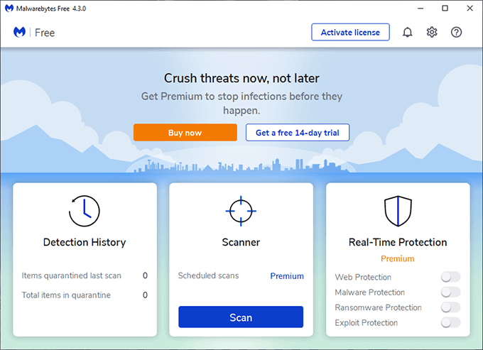Click the Malwarebytes logo in the header
This screenshot has height=350, width=483.
coord(20,33)
